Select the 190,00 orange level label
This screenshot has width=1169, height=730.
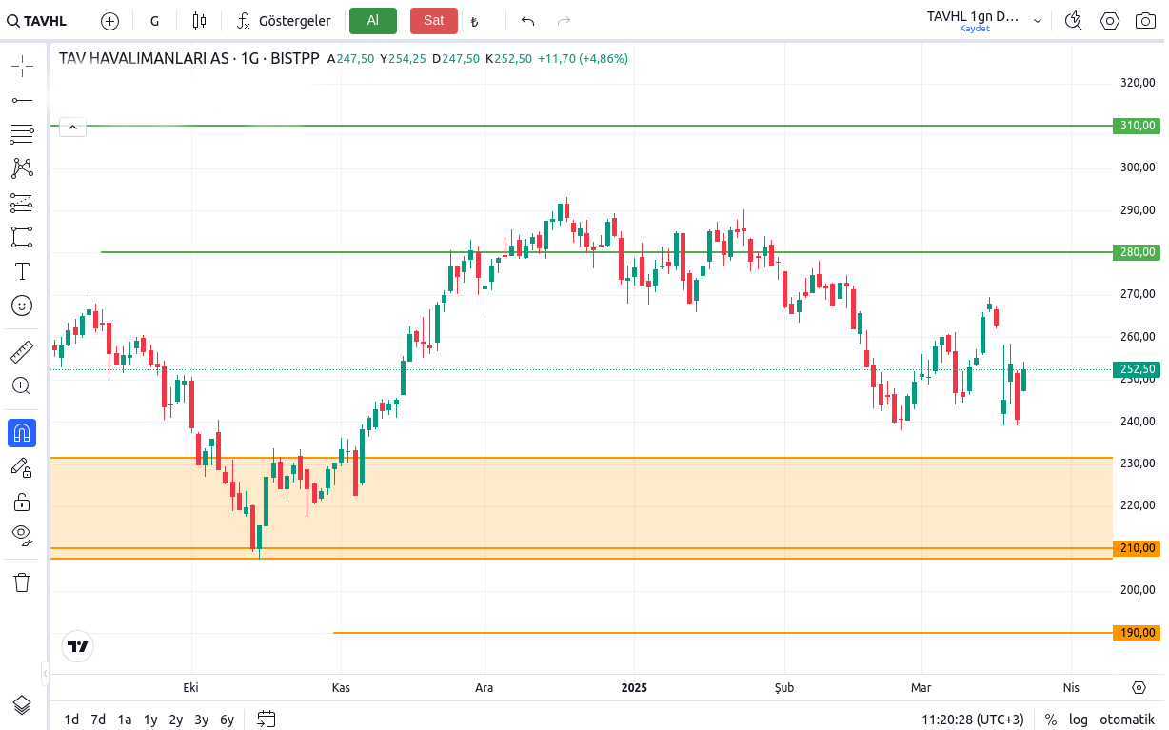coord(1137,633)
